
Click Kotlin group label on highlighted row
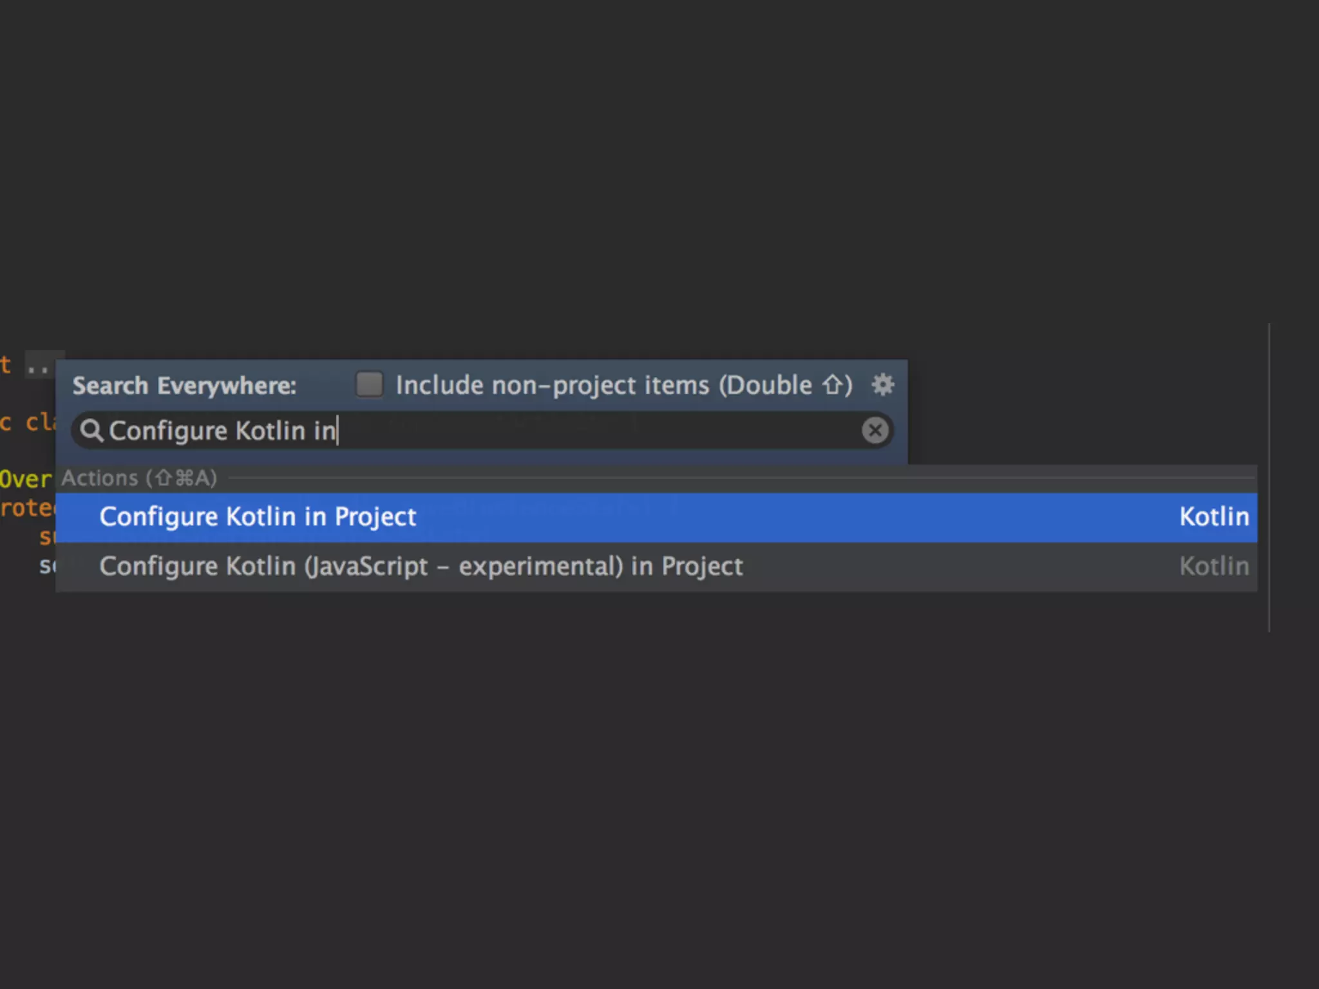[1213, 517]
